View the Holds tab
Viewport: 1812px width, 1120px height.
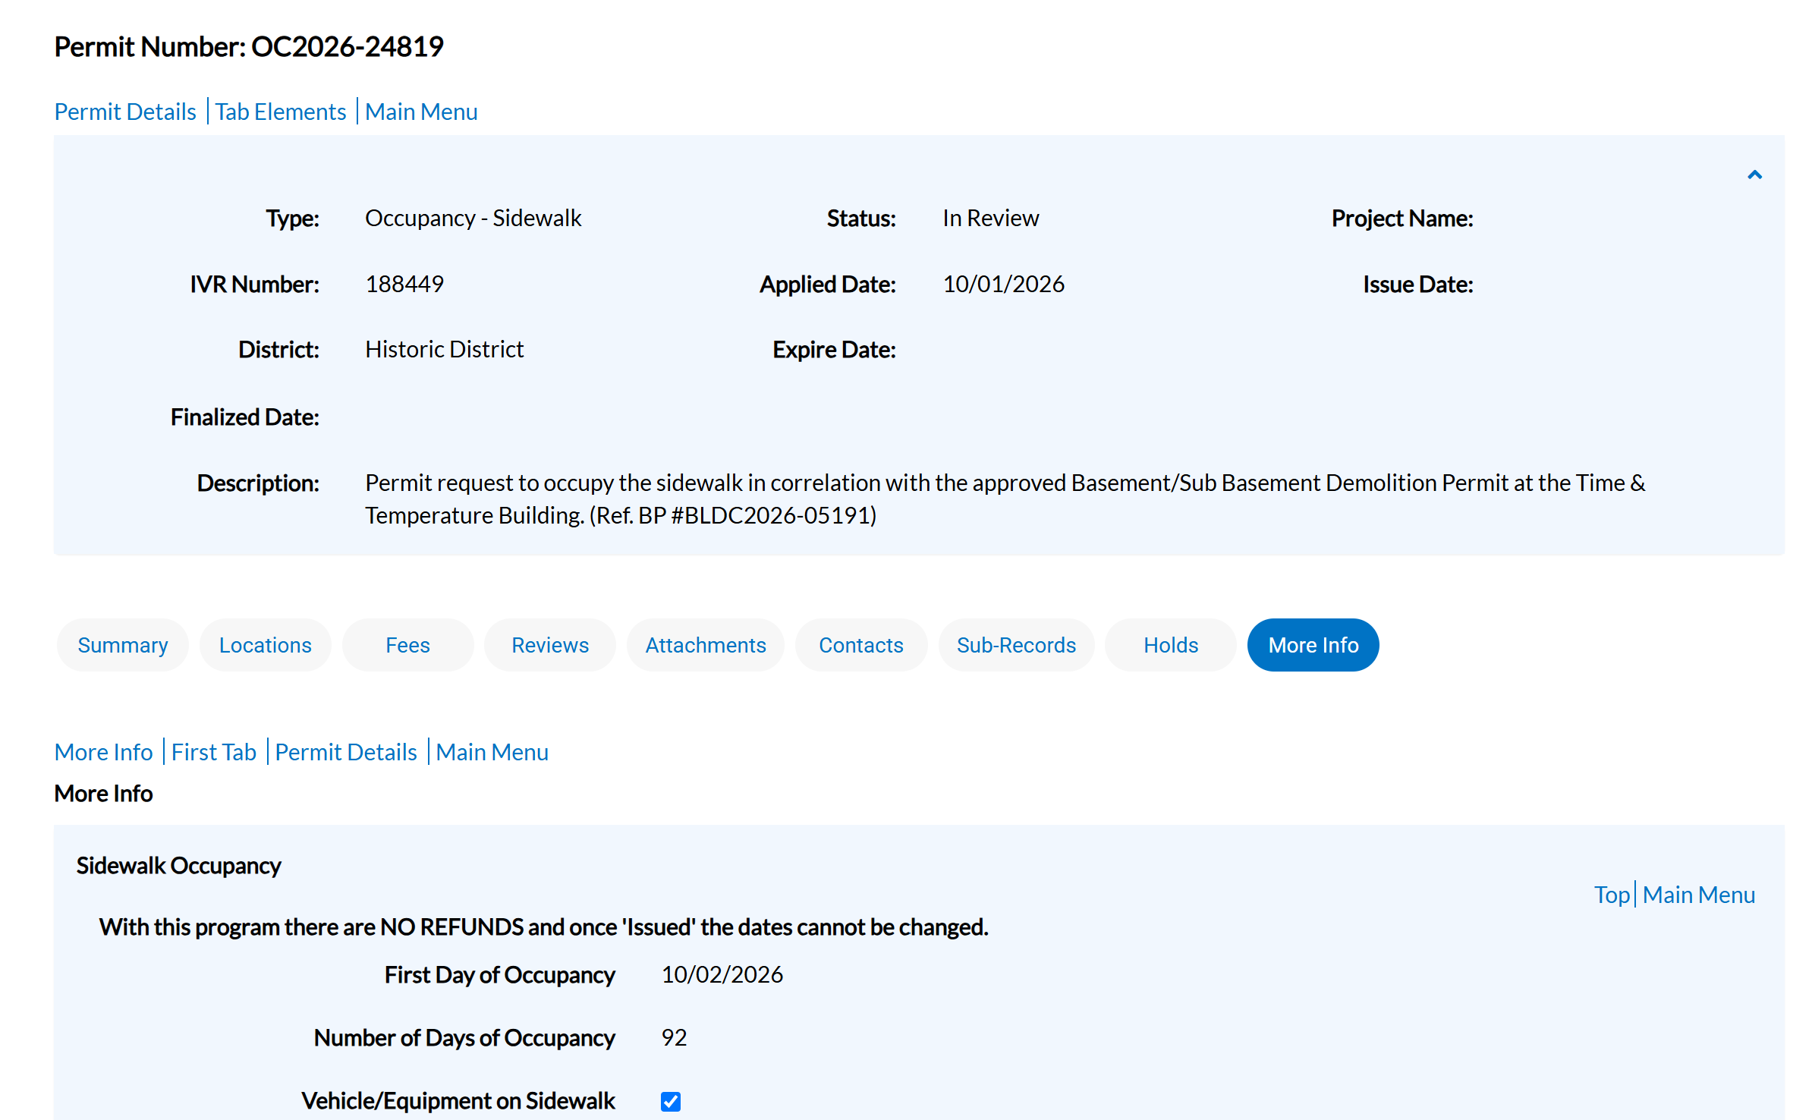pos(1171,645)
